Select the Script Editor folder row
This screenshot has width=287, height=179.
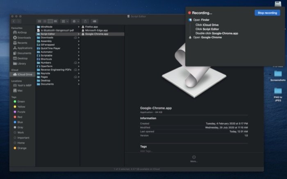[58, 34]
